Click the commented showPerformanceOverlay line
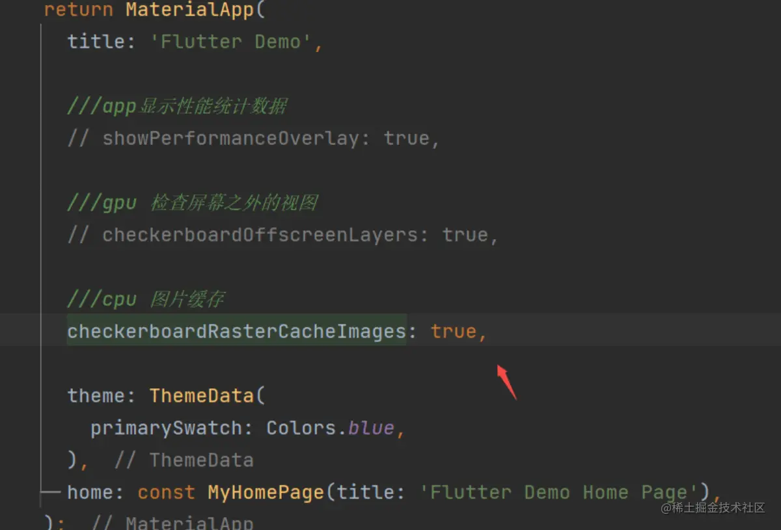This screenshot has height=530, width=781. (254, 139)
